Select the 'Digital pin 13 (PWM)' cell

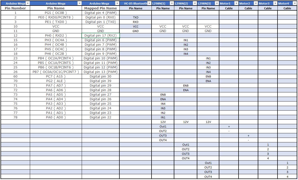[x=101, y=72]
